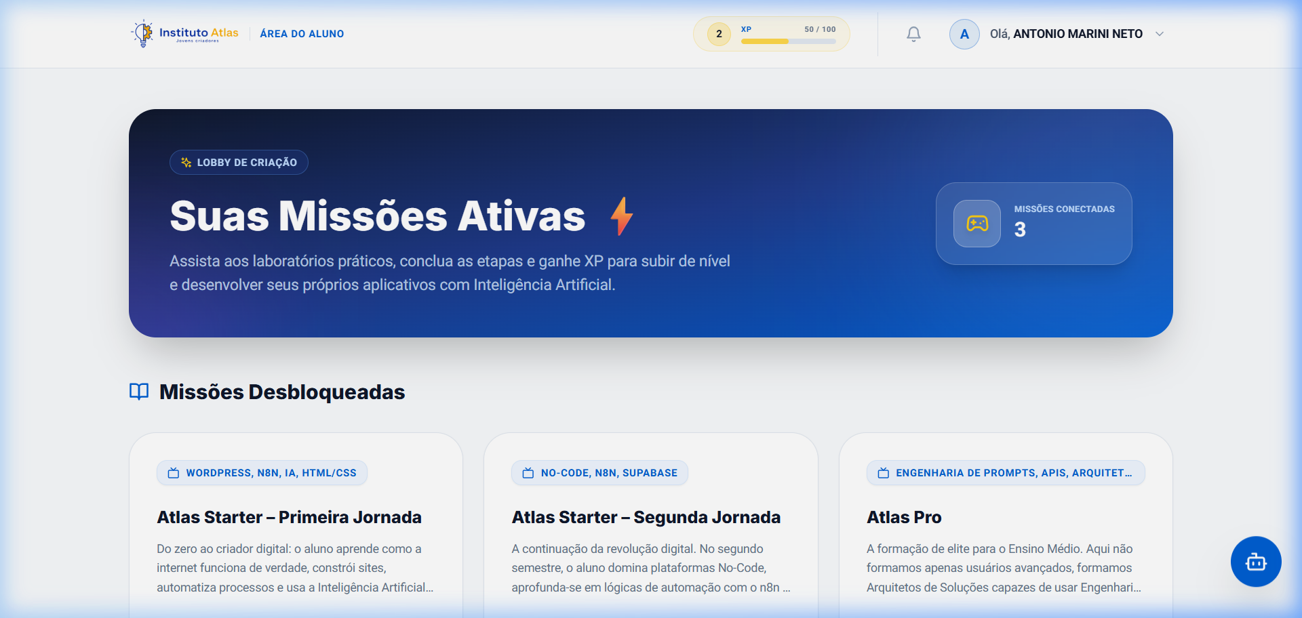Click the level 2 badge
The width and height of the screenshot is (1302, 618).
pos(719,34)
